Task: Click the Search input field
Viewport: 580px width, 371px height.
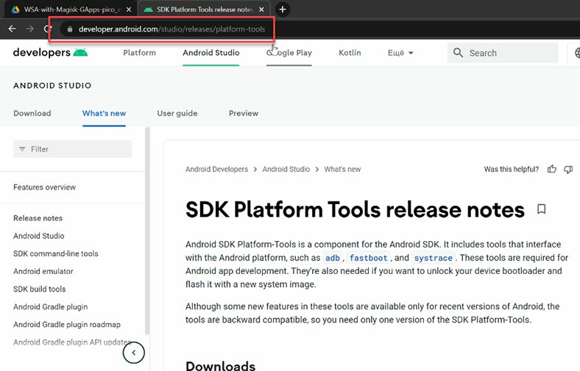Action: [x=503, y=53]
